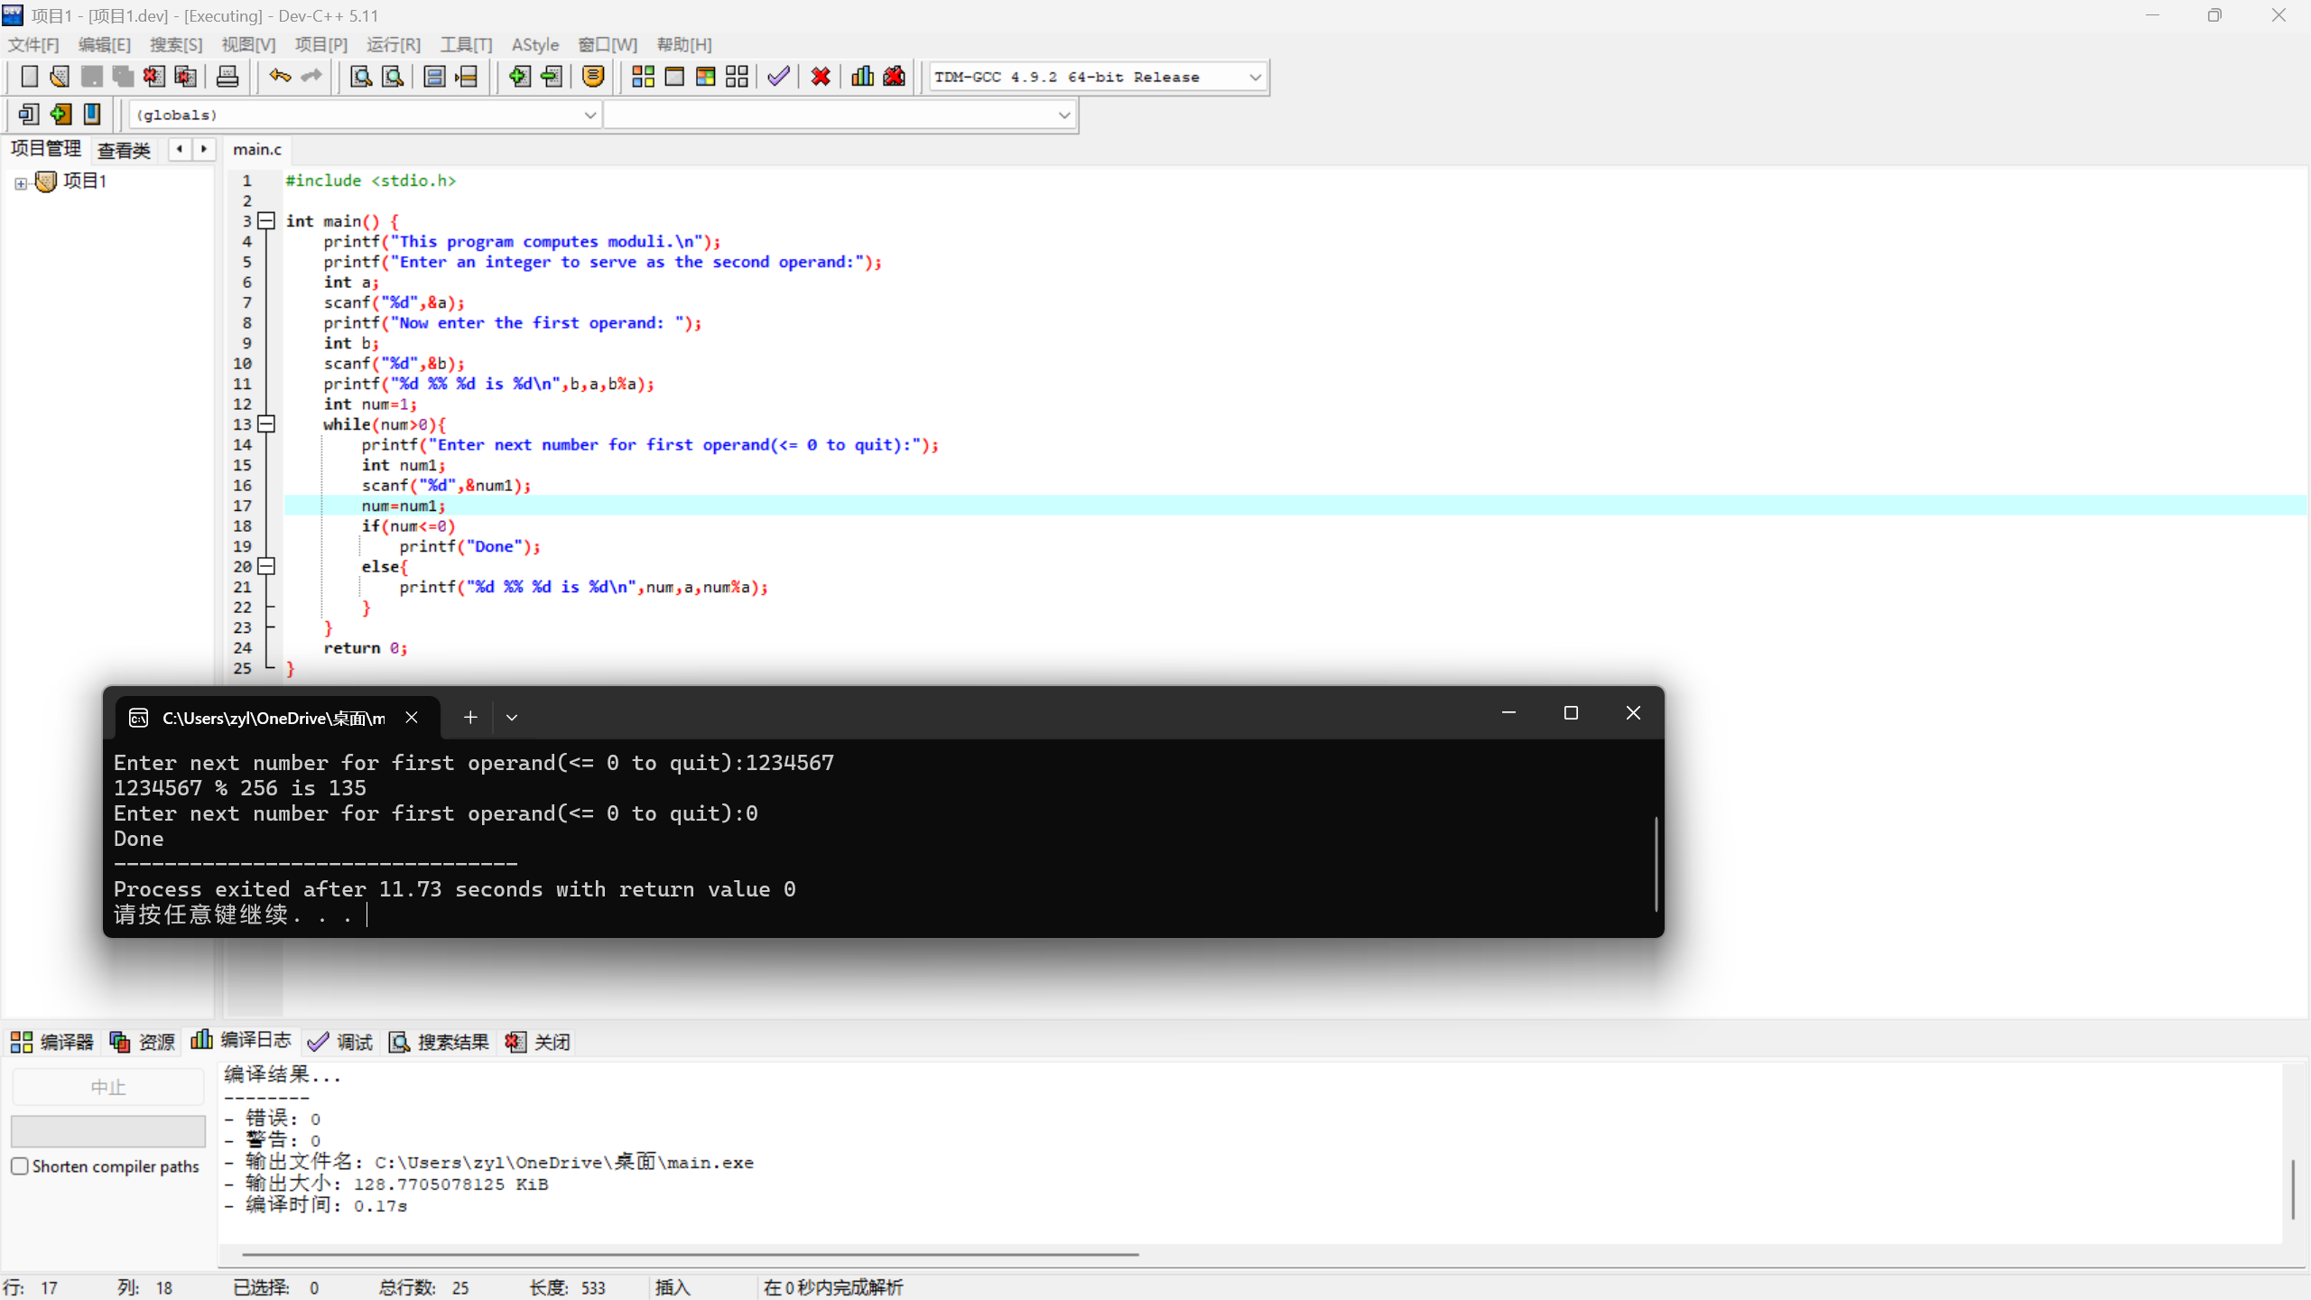Open the (globals) scope dropdown
2311x1300 pixels.
point(589,115)
